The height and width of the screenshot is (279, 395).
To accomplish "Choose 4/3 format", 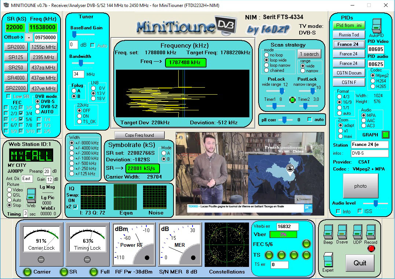I will (x=339, y=96).
